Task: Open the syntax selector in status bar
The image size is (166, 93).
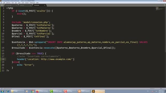Action: coord(161,89)
